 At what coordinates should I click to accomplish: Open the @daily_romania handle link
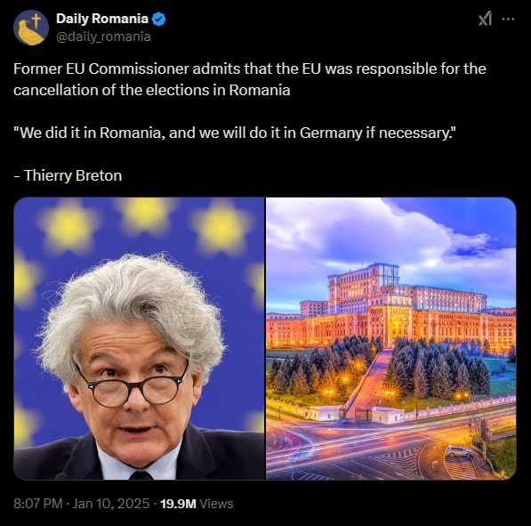click(x=103, y=36)
